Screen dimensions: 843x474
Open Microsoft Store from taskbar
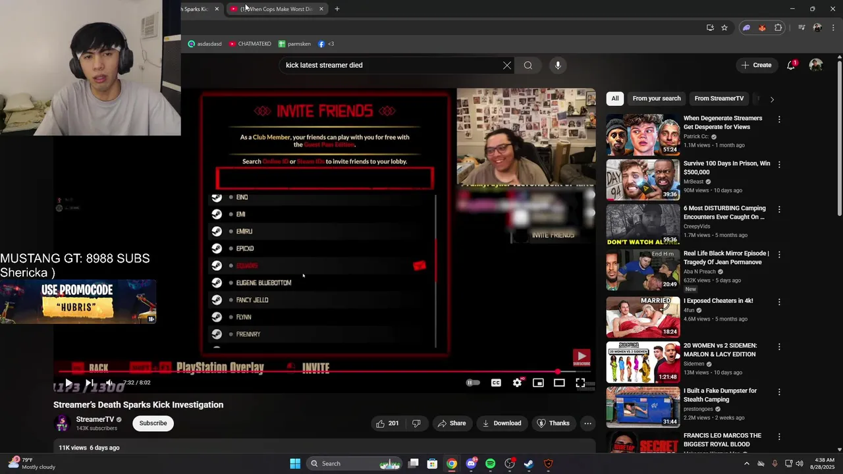coord(432,463)
